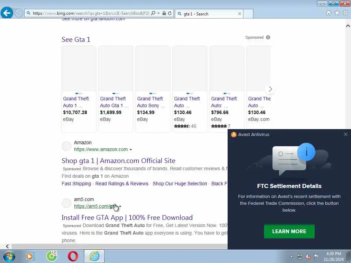351x263 pixels.
Task: Open https://www.amazon.com URL link
Action: point(101,149)
